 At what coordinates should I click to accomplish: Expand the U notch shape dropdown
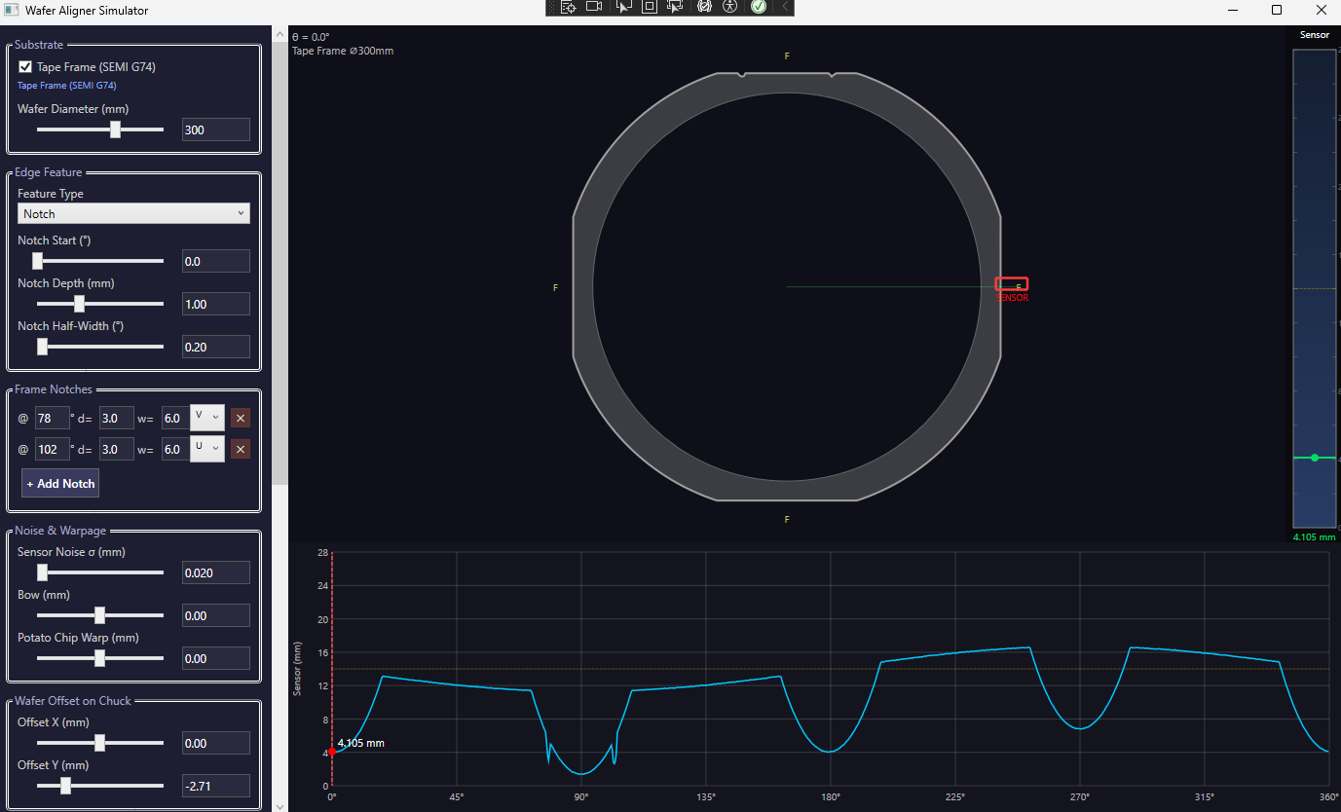207,449
